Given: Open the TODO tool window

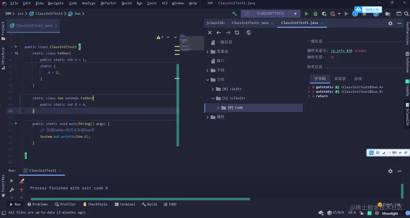Looking at the screenshot, I should tap(170, 204).
